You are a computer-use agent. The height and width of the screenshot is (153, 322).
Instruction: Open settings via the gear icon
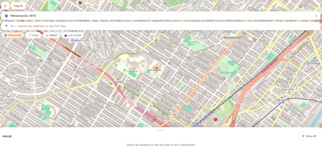[x=5, y=6]
